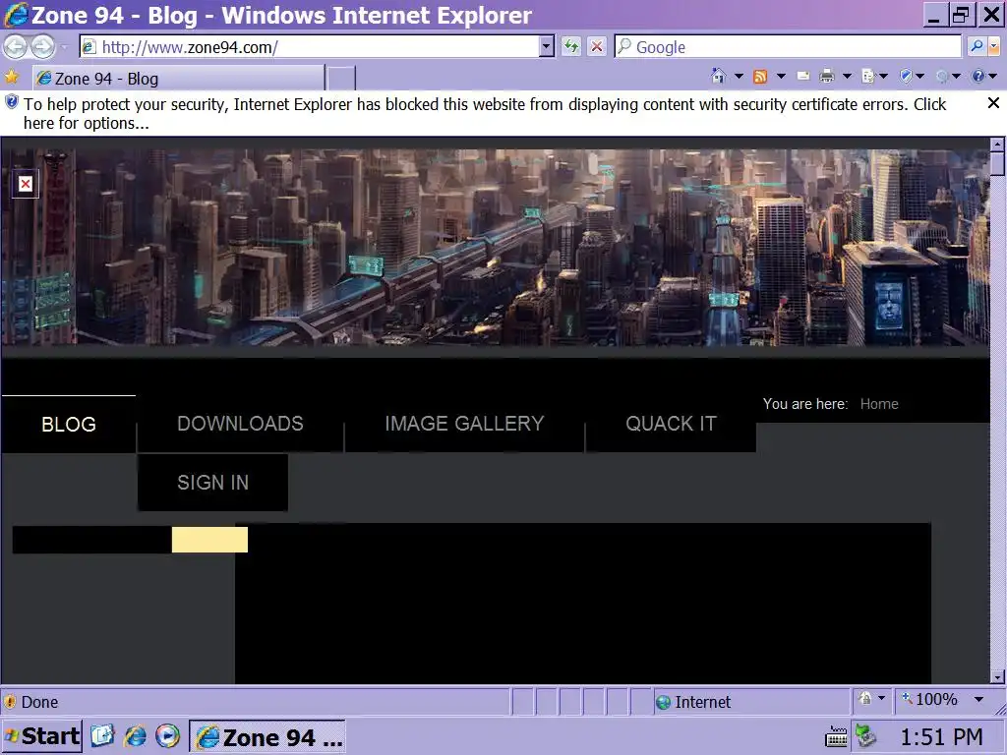Click the Print printer icon
This screenshot has height=755, width=1007.
pyautogui.click(x=826, y=77)
